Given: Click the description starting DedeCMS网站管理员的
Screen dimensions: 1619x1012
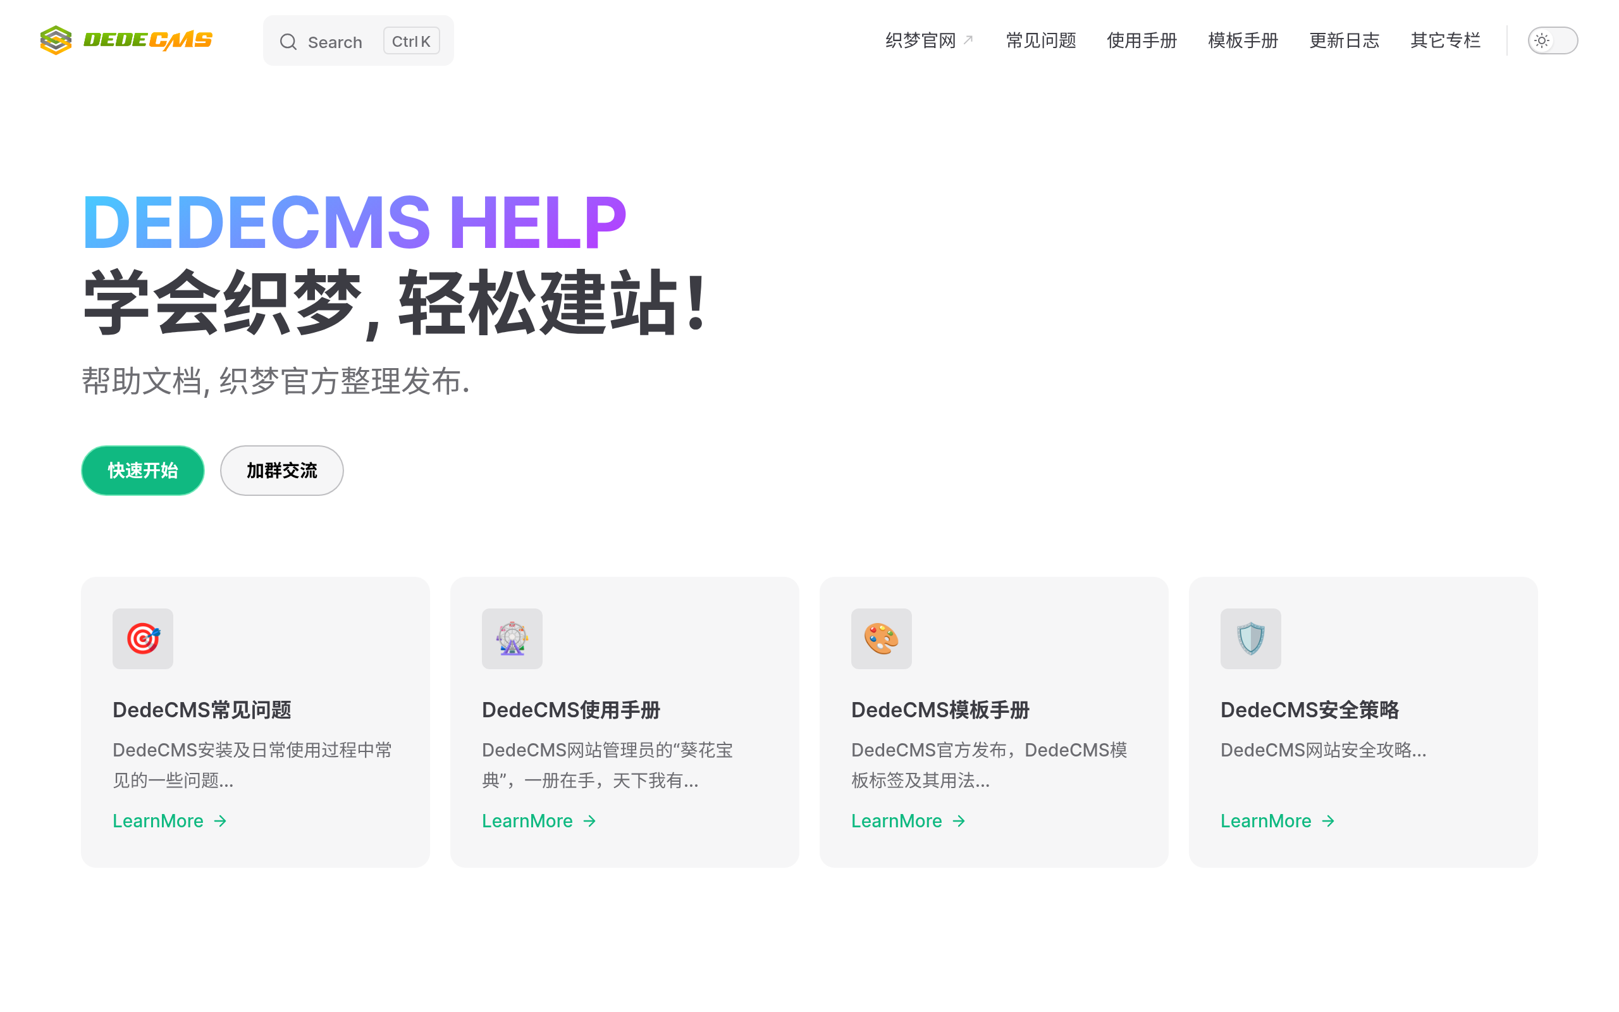Looking at the screenshot, I should [608, 765].
